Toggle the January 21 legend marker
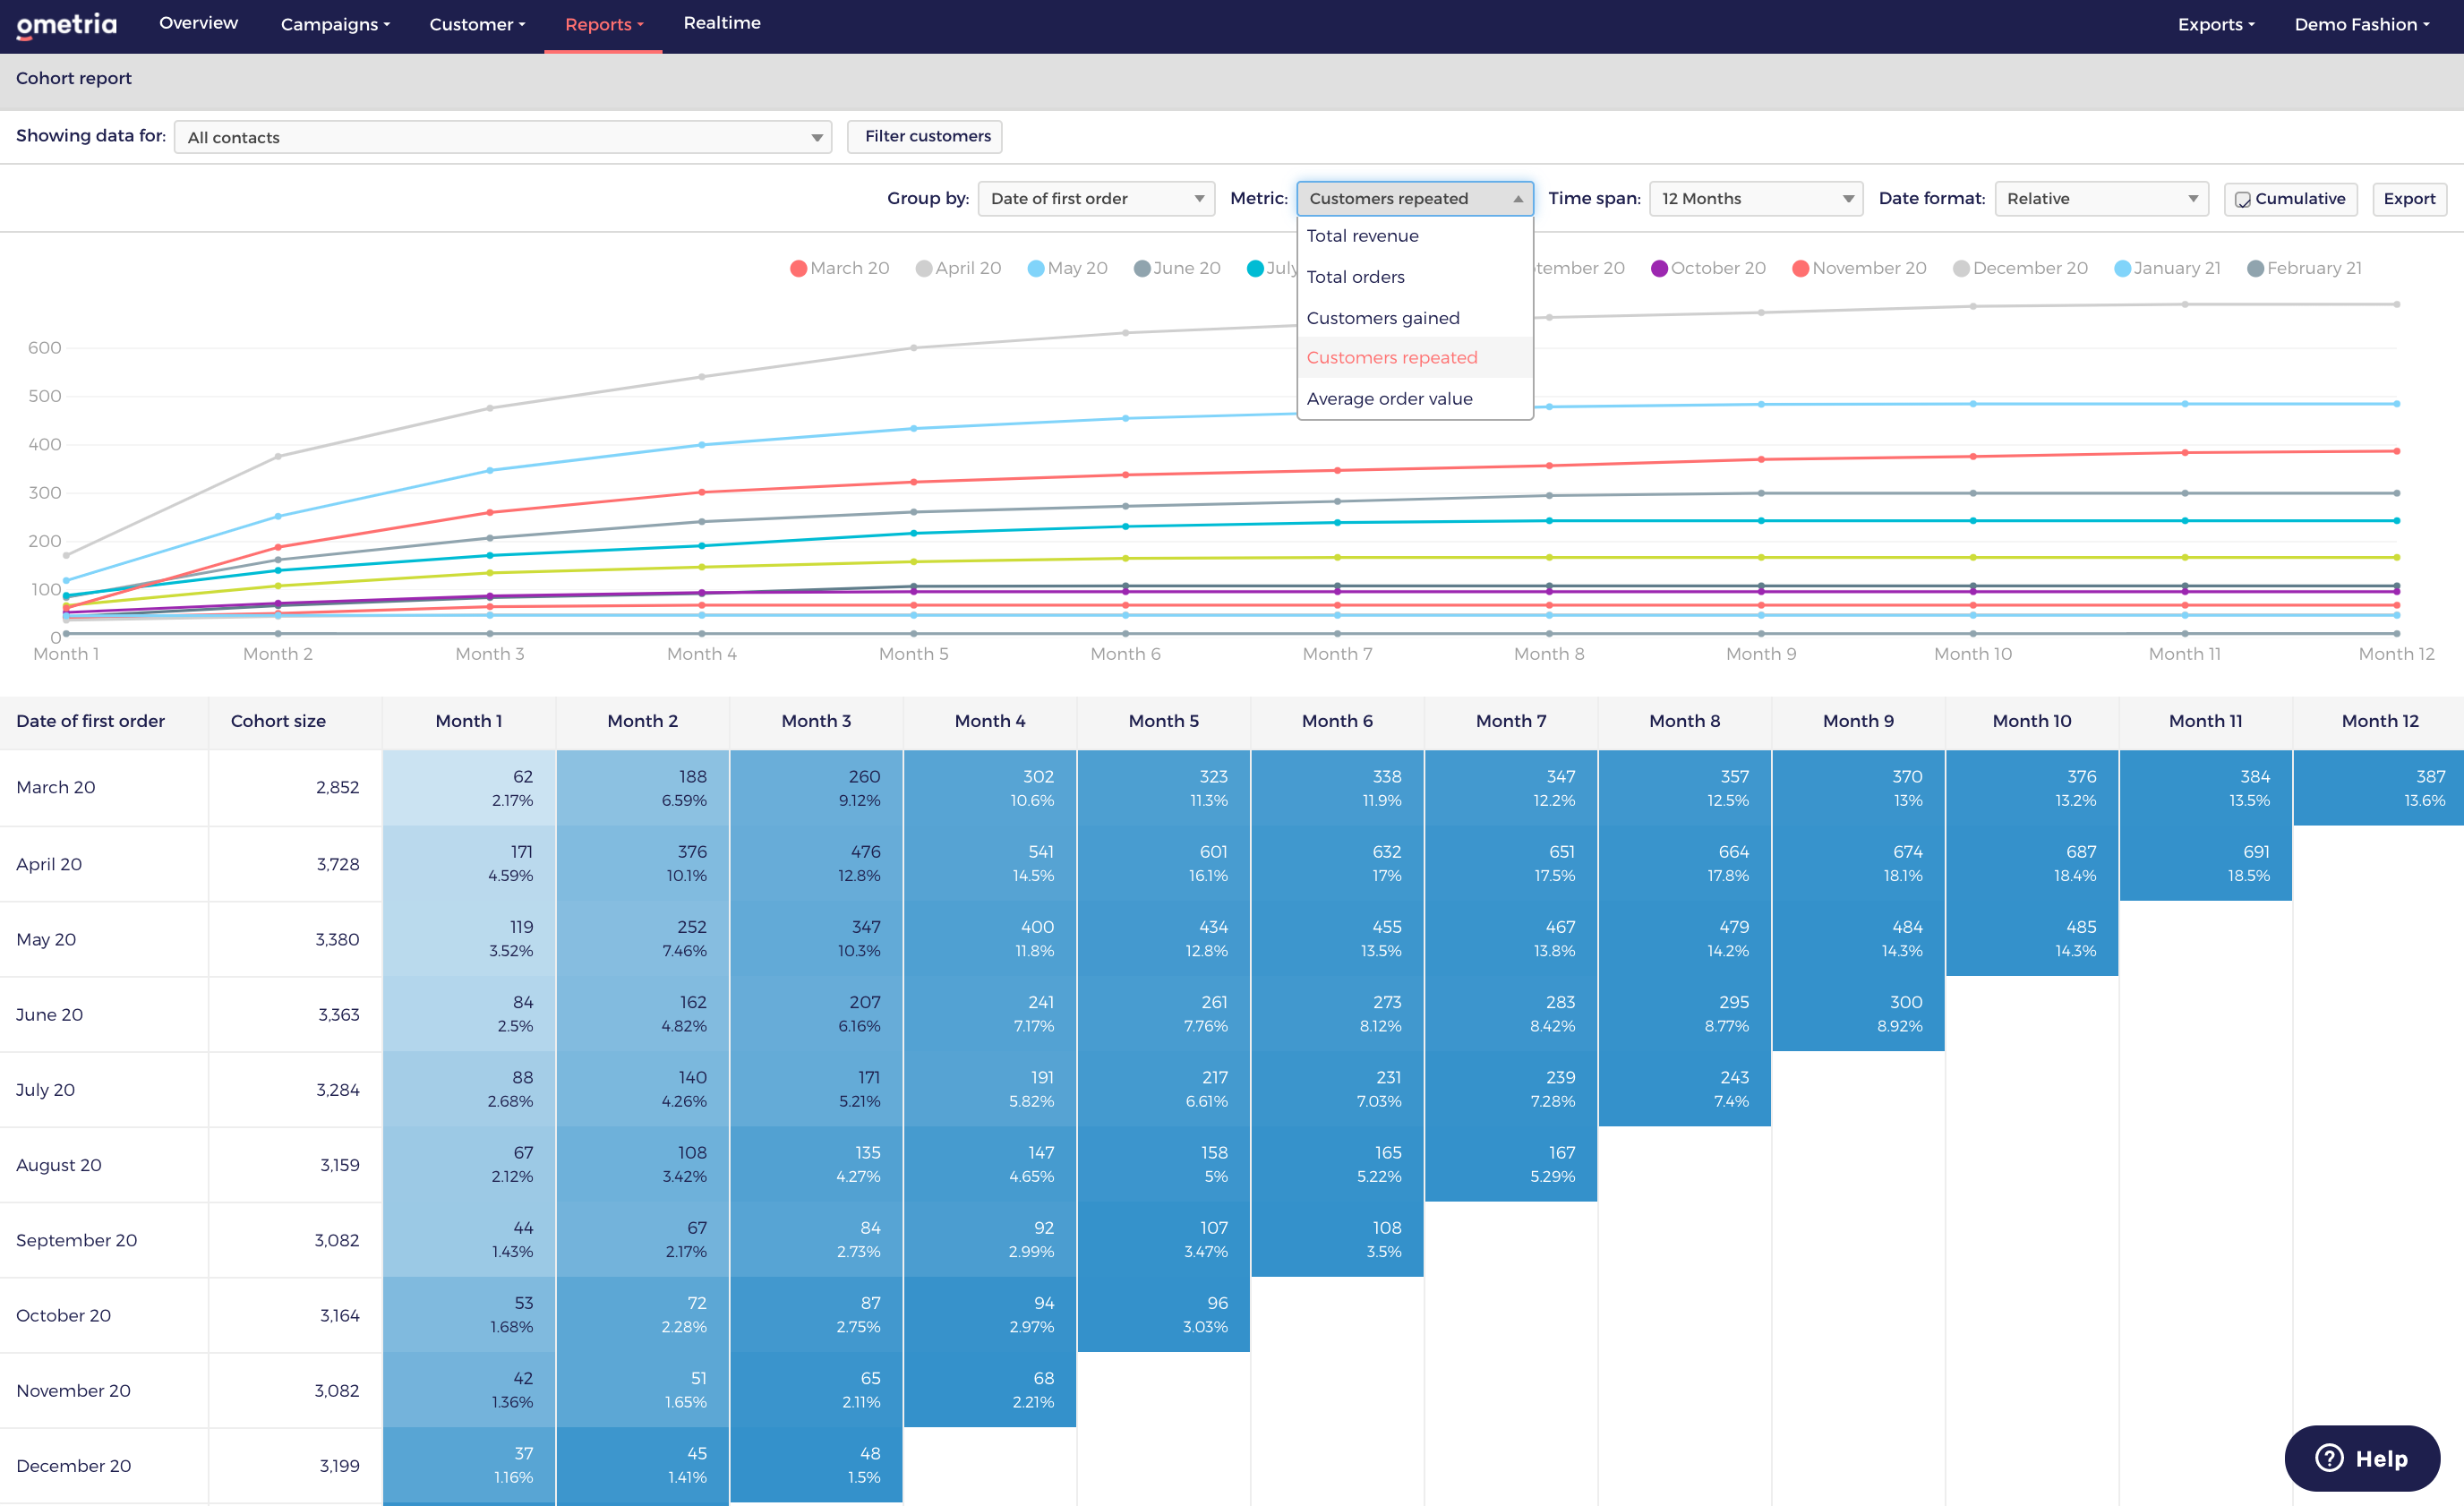The width and height of the screenshot is (2464, 1506). 2122,268
